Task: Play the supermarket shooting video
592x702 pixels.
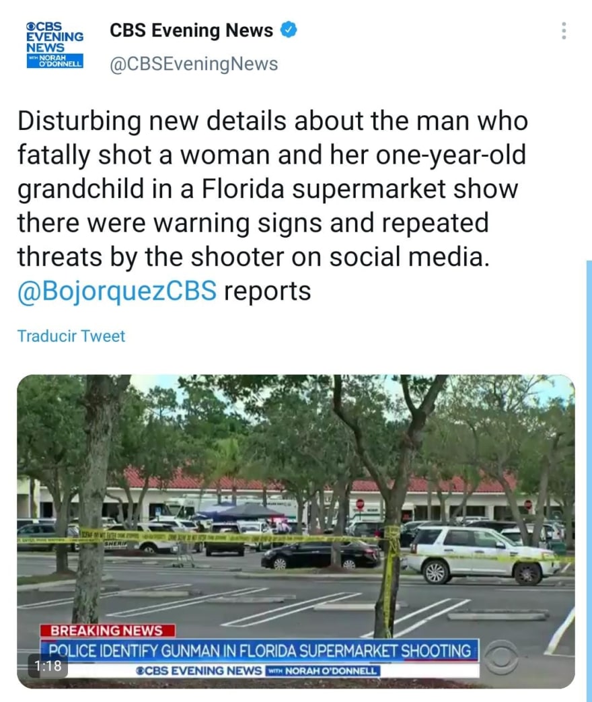Action: 296,532
